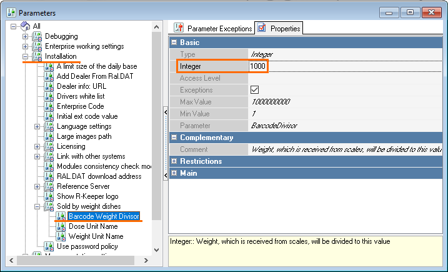448x272 pixels.
Task: Click the Show R-Keeper logo icon
Action: click(49, 196)
